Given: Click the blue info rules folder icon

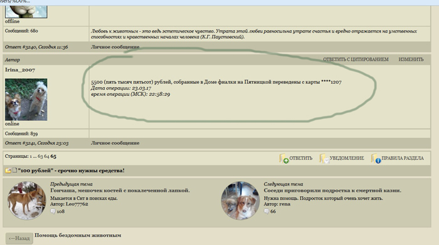Looking at the screenshot, I should 376,159.
